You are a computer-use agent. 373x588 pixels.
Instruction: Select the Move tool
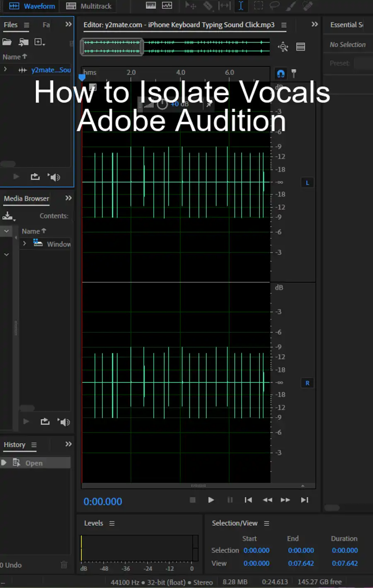tap(191, 5)
